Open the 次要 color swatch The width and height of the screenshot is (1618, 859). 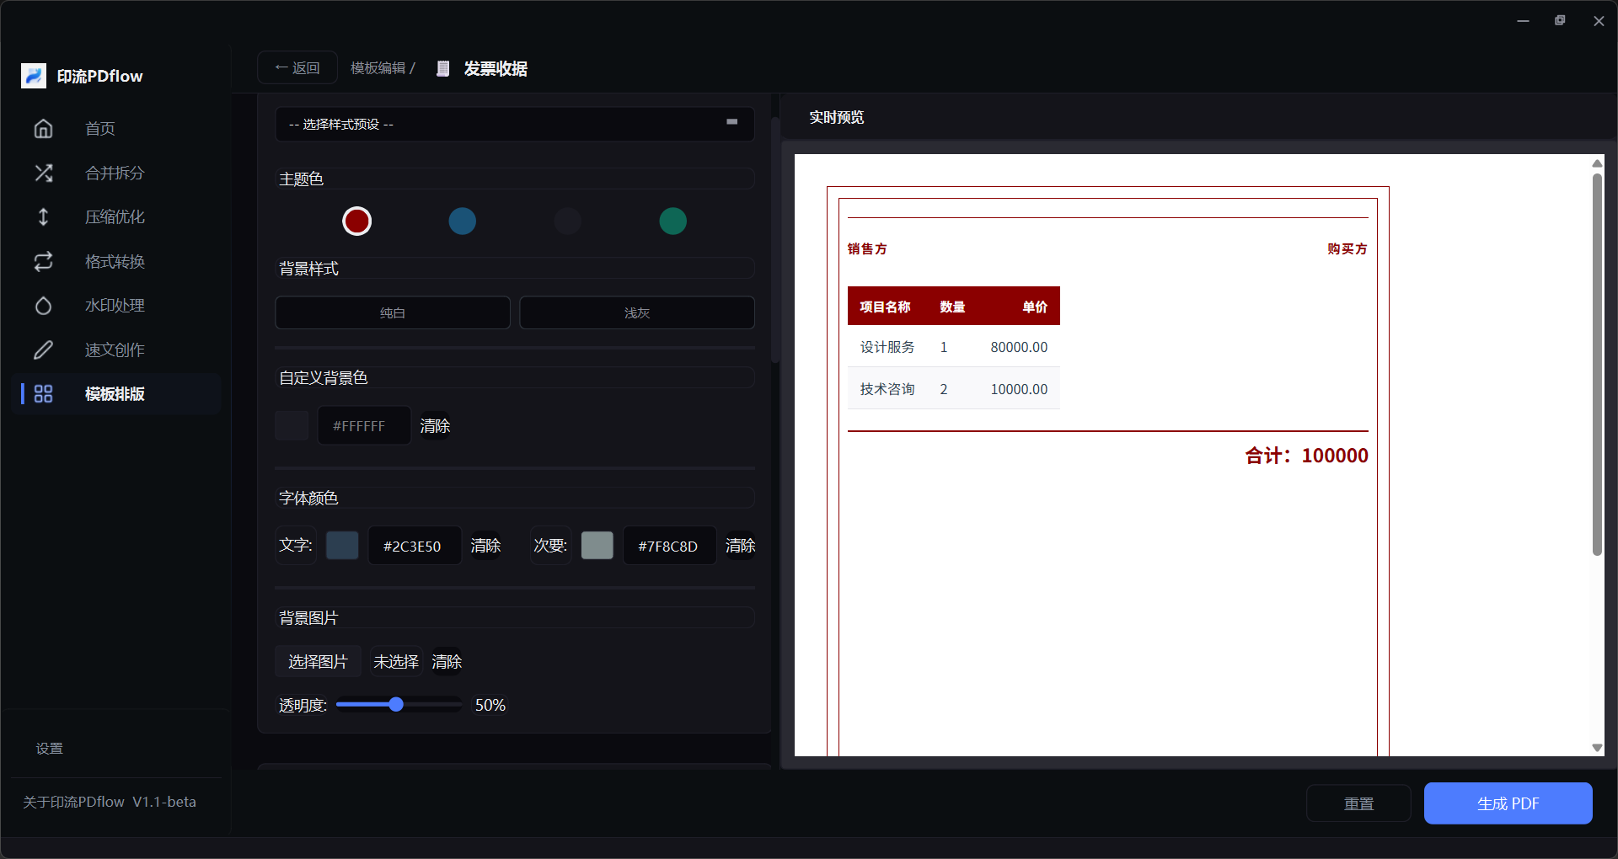pos(597,545)
